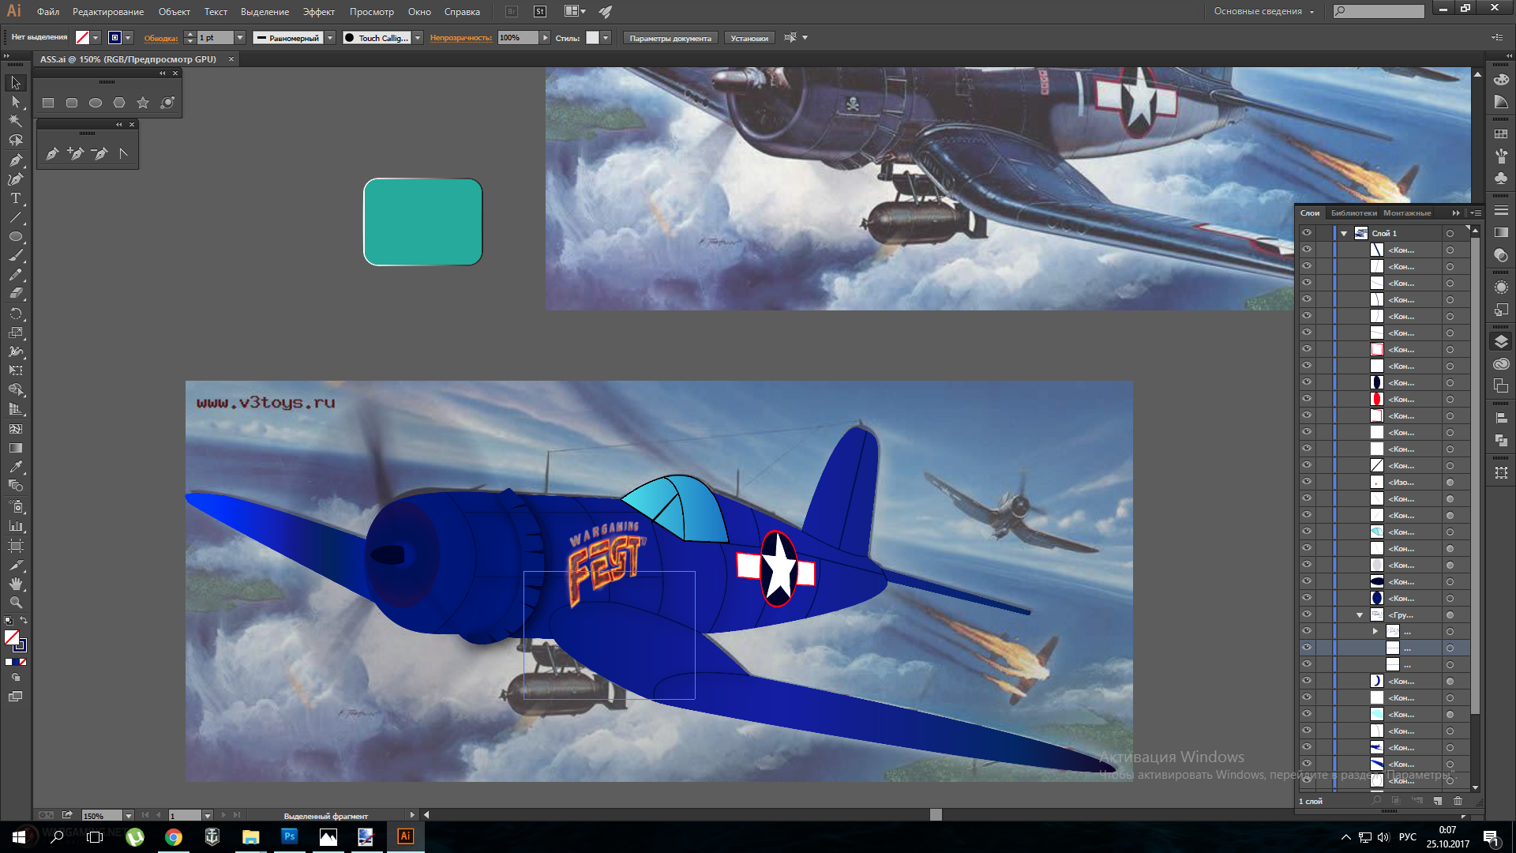Select the Pen tool in toolbar
Screen dimensions: 1516x853
[15, 160]
